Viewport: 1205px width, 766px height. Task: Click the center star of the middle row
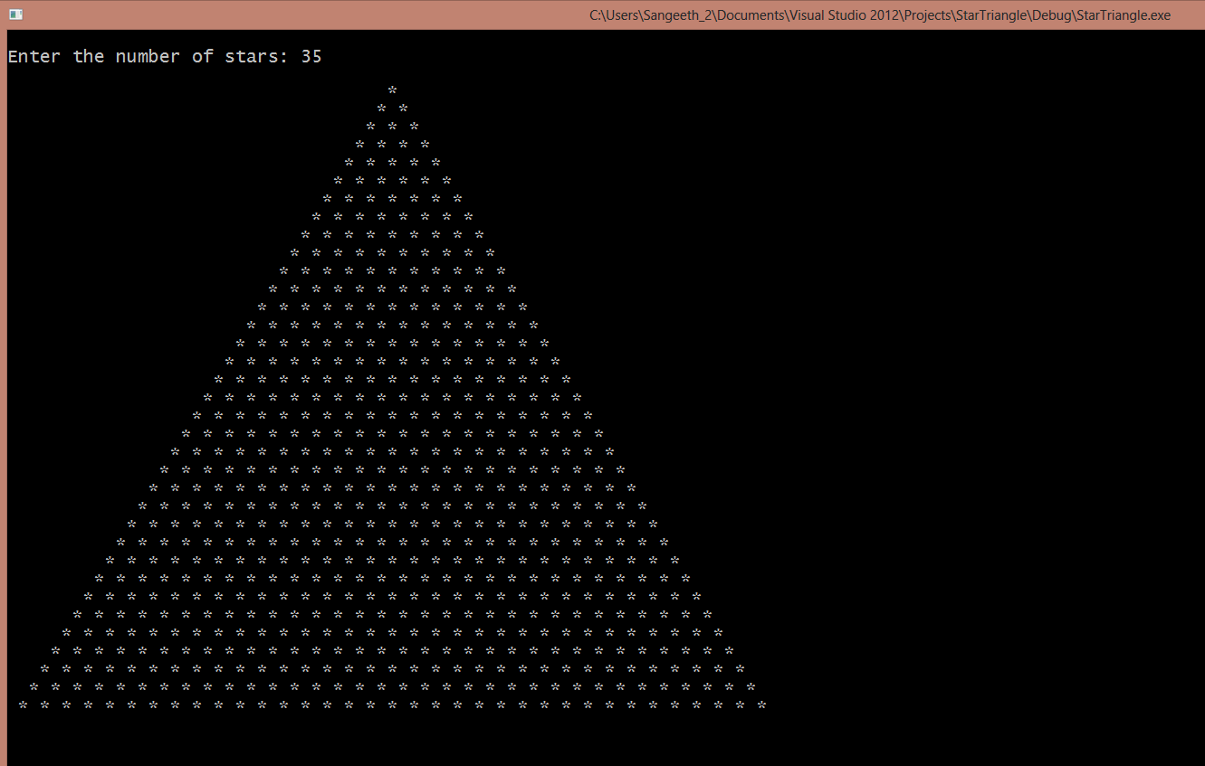tap(392, 397)
